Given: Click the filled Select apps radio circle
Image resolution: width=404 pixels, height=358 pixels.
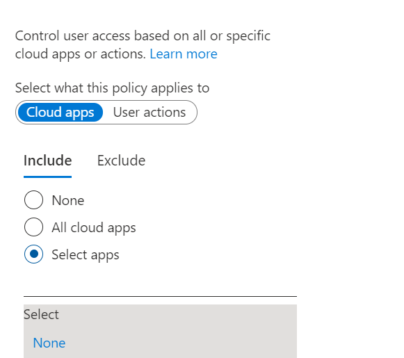Looking at the screenshot, I should coord(34,254).
